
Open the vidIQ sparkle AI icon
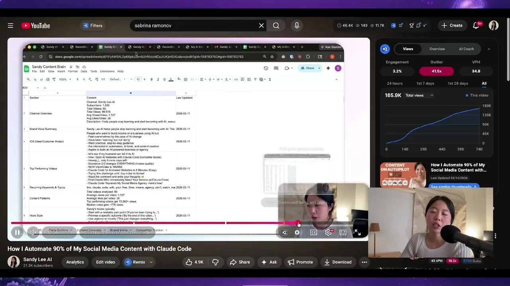(x=425, y=25)
